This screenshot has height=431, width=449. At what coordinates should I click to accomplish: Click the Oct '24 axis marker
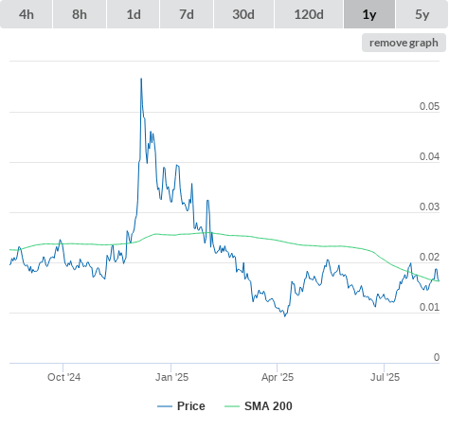pos(63,377)
